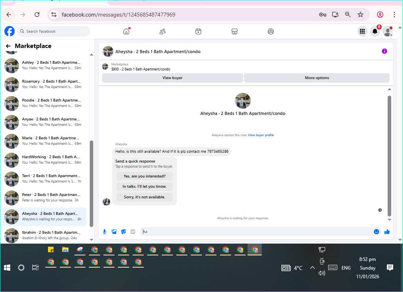Screen dimensions: 403x292
Task: Open the Windows Start menu
Action: (7, 268)
